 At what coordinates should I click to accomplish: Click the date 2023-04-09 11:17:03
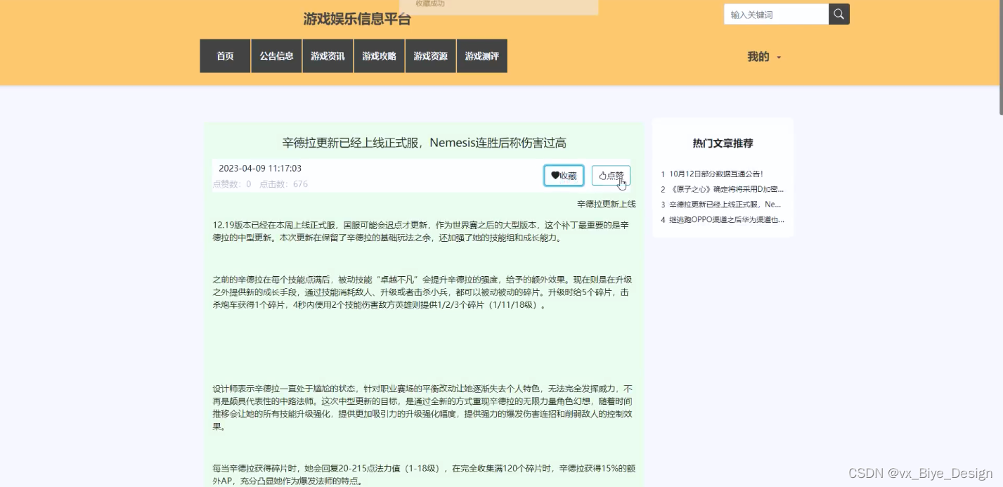(x=260, y=169)
